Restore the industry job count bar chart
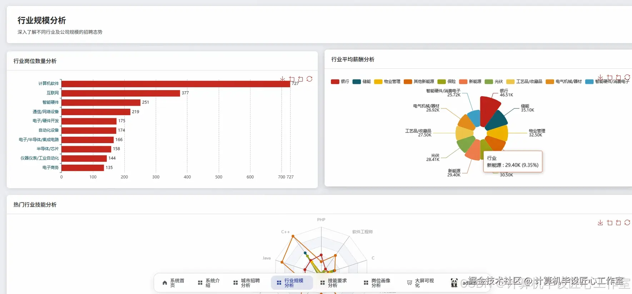This screenshot has height=294, width=632. coord(309,79)
